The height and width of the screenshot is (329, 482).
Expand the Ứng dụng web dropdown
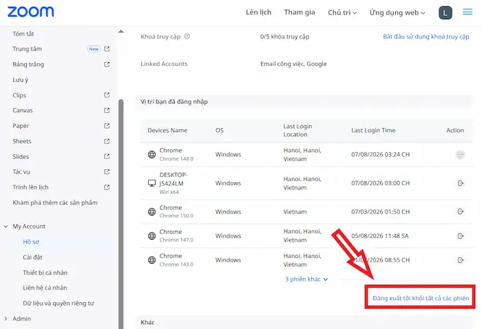(x=397, y=12)
